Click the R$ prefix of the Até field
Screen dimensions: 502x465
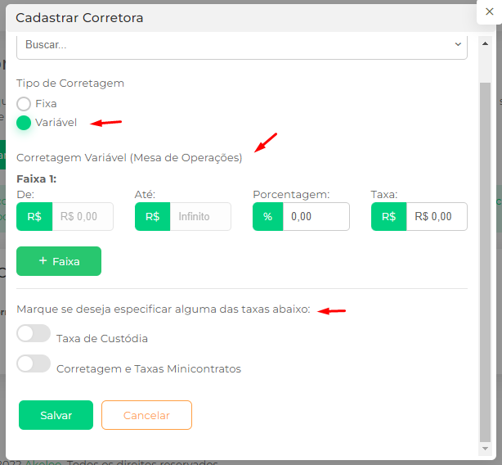pos(152,217)
